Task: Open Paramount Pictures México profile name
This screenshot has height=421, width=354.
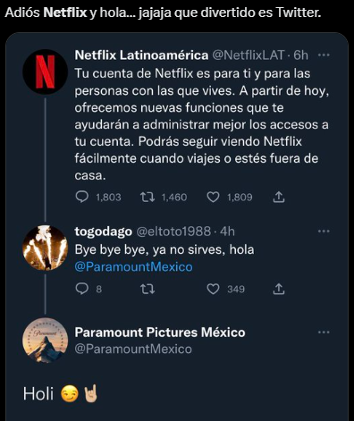Action: [x=160, y=333]
